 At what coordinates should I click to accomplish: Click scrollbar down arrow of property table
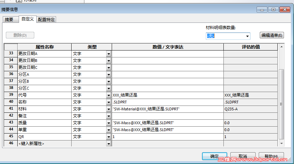282,143
